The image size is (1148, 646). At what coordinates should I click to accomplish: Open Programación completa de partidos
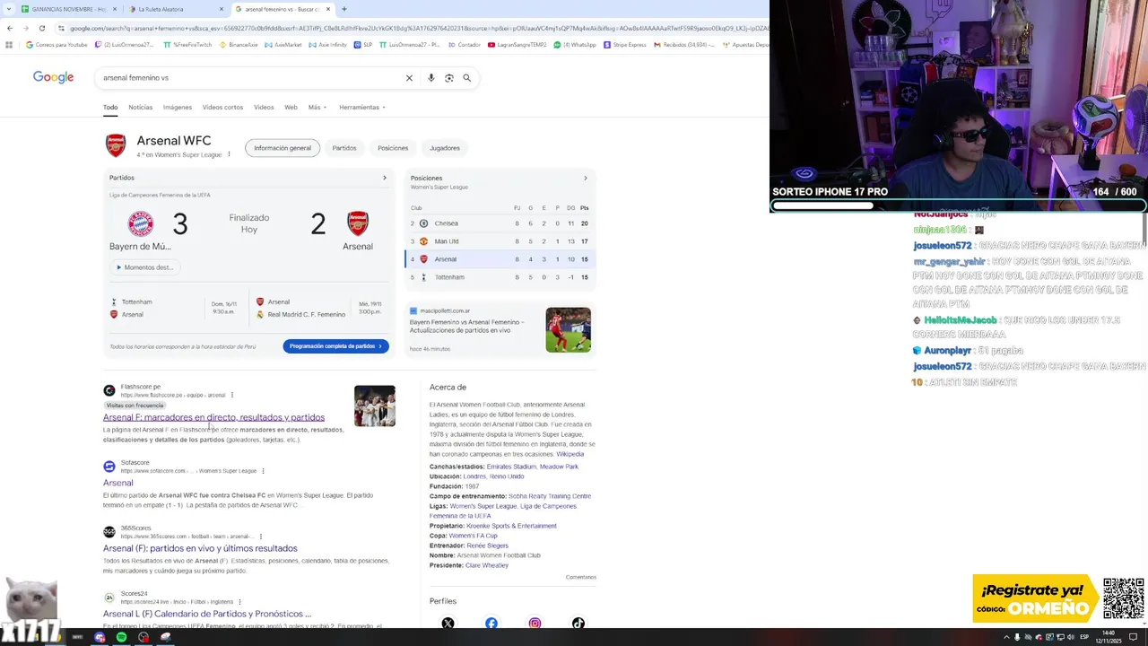point(335,346)
